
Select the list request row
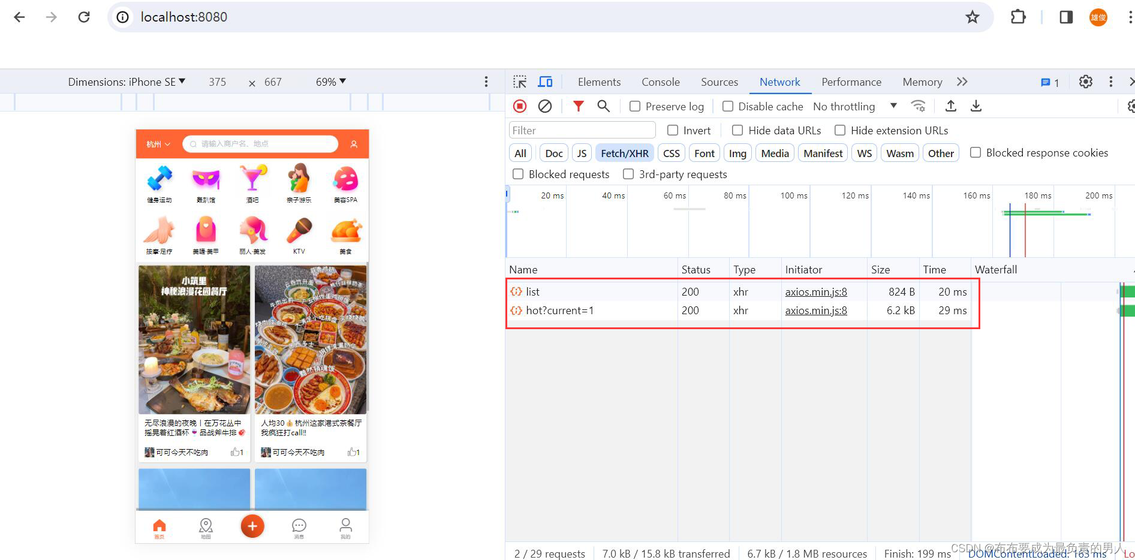739,291
